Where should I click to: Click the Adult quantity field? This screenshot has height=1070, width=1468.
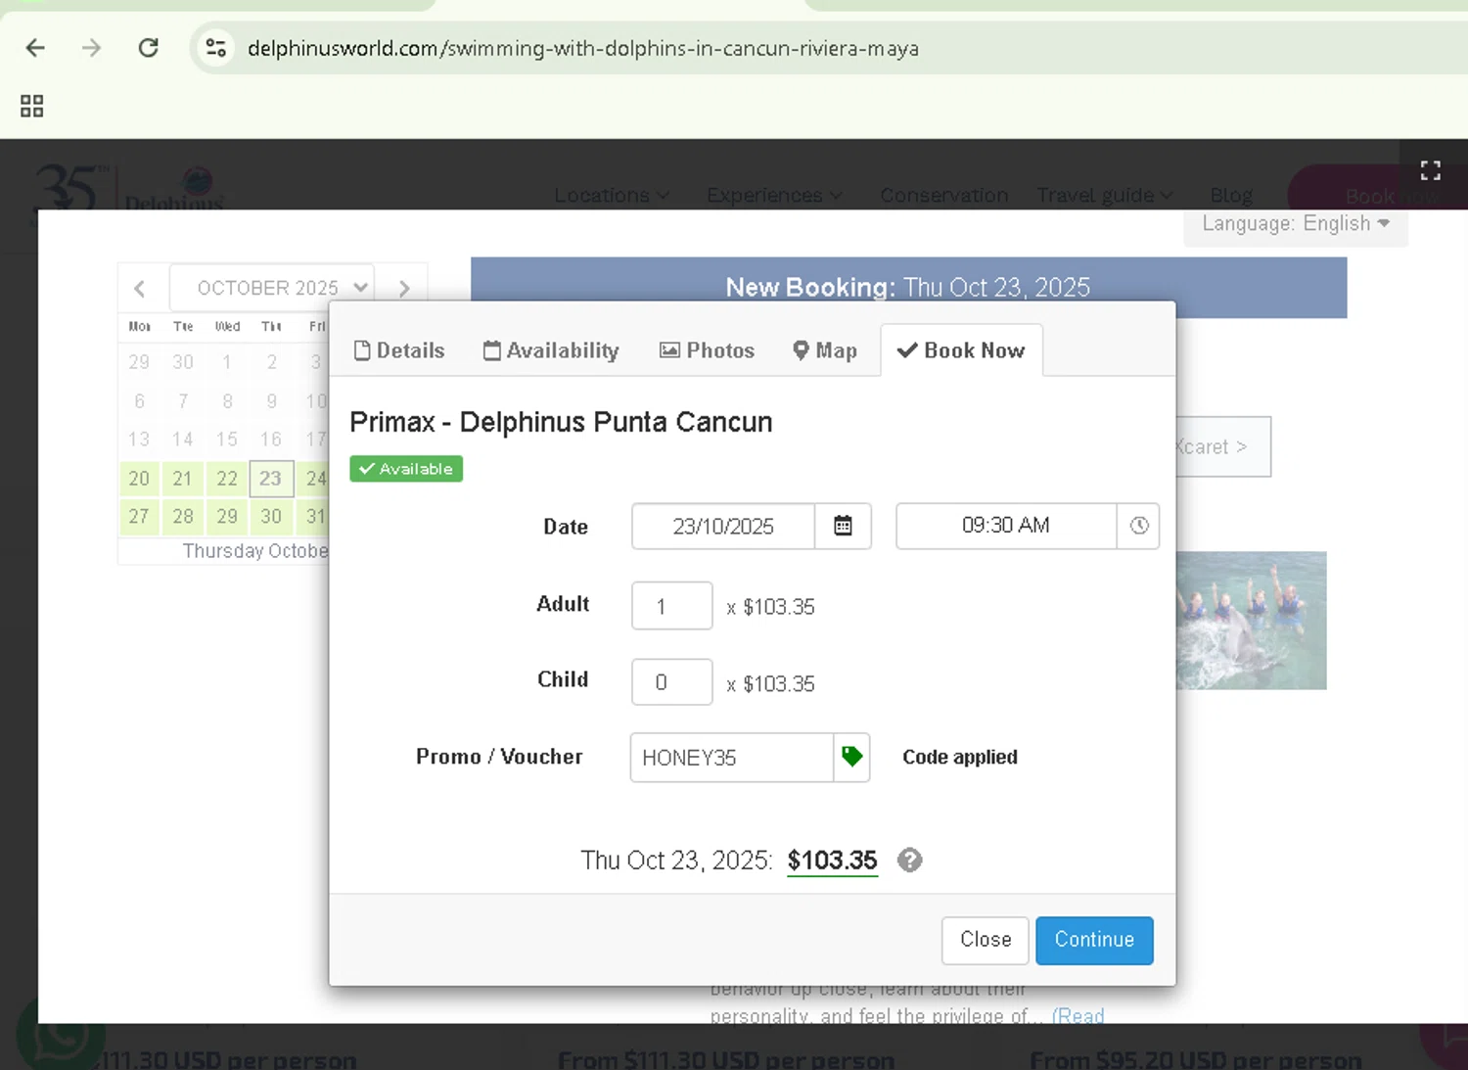pyautogui.click(x=672, y=606)
